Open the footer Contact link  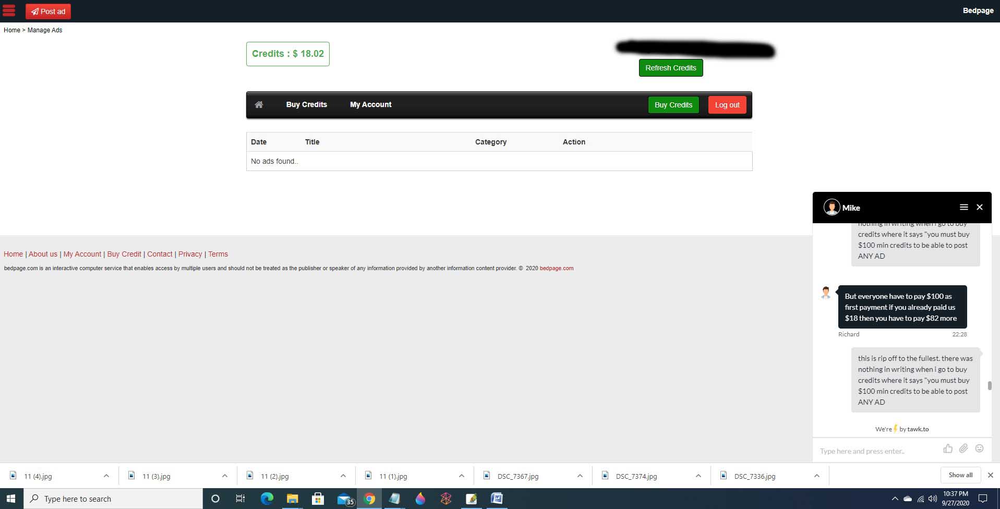[160, 254]
